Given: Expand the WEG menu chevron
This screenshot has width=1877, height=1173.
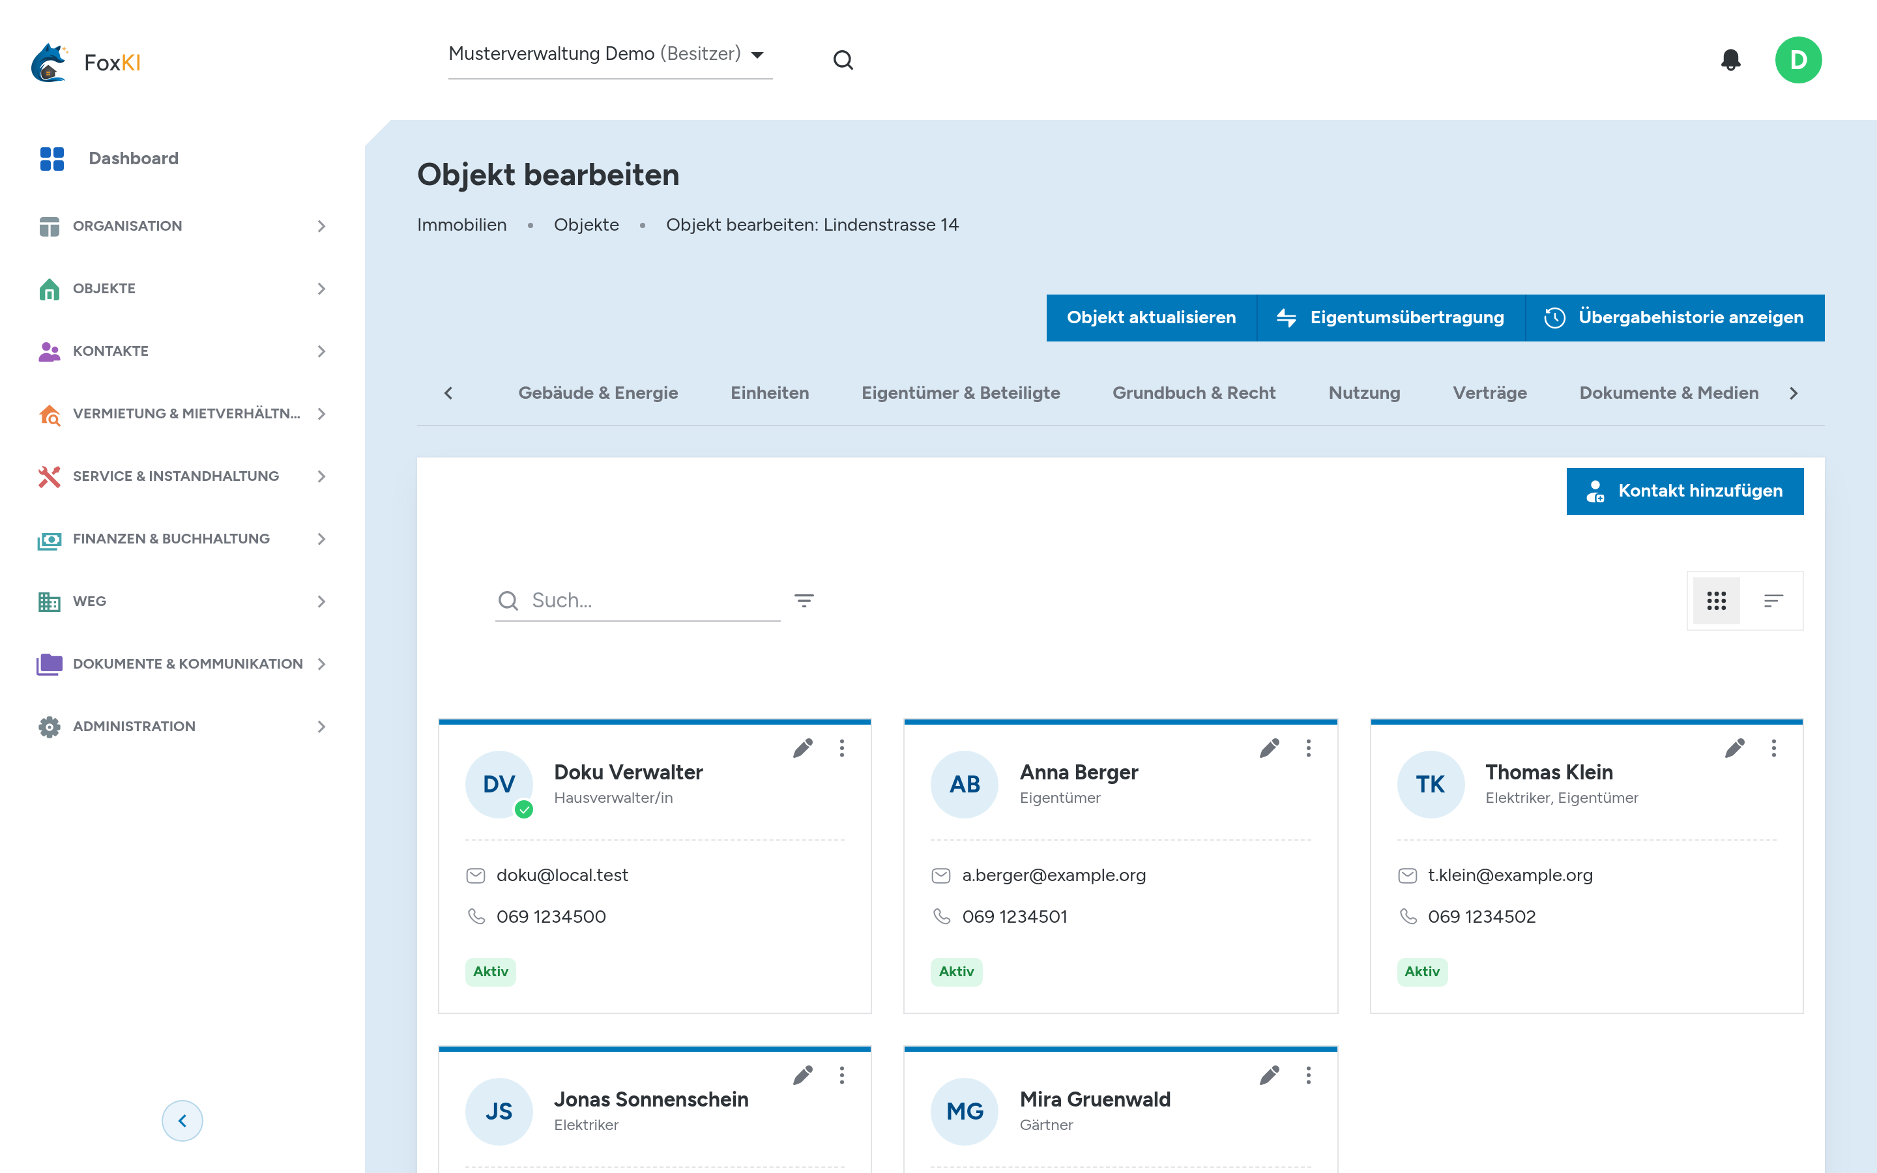Looking at the screenshot, I should pyautogui.click(x=321, y=601).
